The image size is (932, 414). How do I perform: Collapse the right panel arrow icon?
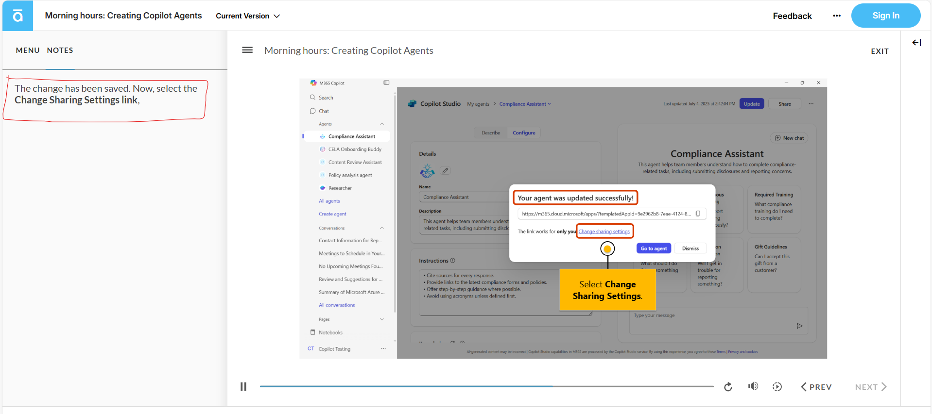(x=916, y=43)
